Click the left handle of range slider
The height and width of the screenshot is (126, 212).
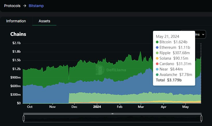tap(24, 118)
